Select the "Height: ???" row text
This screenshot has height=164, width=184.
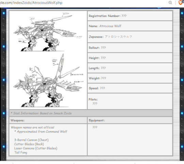[97, 58]
